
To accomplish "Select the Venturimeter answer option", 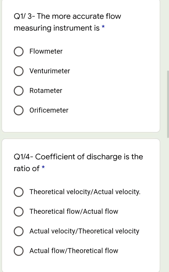I will pyautogui.click(x=19, y=71).
